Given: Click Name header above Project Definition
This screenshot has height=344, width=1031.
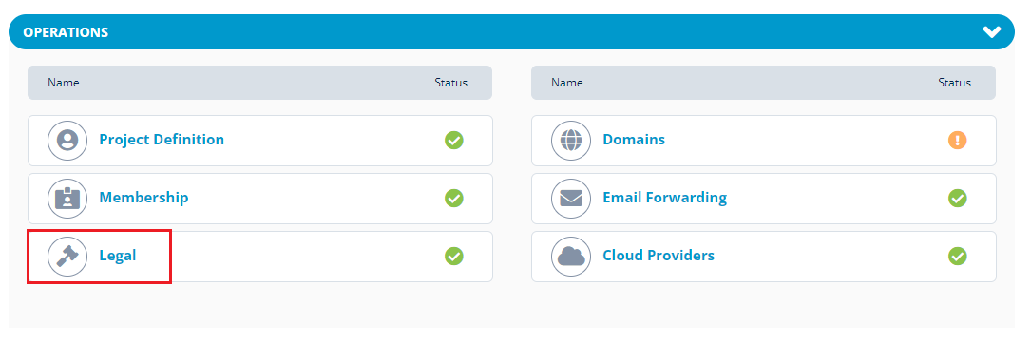Looking at the screenshot, I should pyautogui.click(x=63, y=83).
